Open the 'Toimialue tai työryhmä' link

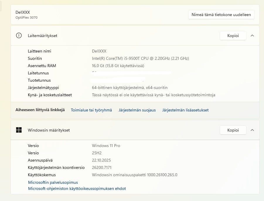pos(91,110)
